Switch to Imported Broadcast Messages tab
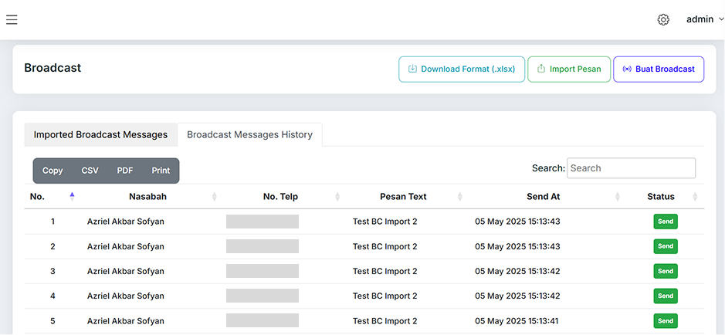This screenshot has height=335, width=725. point(100,134)
